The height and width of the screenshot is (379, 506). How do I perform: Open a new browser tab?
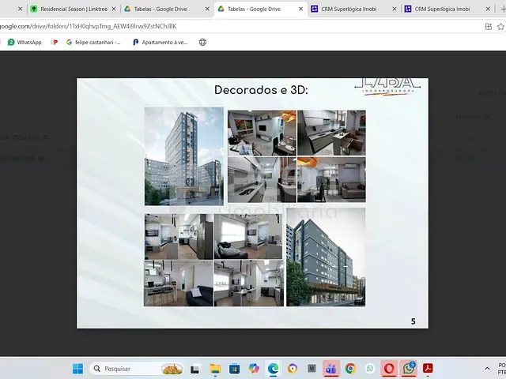pos(503,9)
